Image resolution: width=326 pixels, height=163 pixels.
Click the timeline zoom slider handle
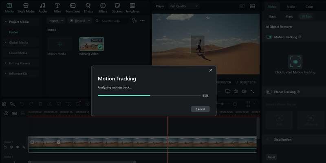click(x=222, y=104)
